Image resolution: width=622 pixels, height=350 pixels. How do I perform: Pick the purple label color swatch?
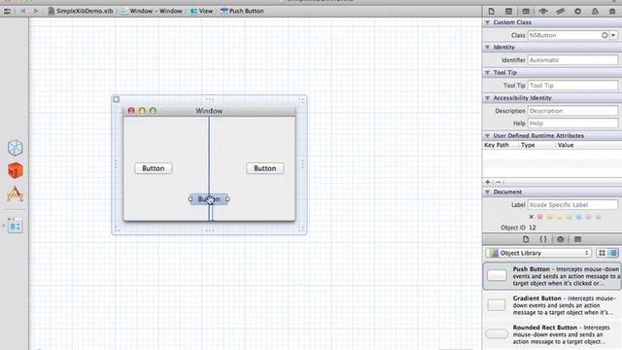click(x=588, y=217)
